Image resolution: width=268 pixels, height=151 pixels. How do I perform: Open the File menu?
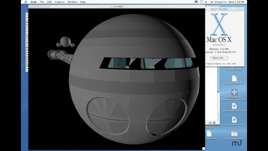point(42,2)
